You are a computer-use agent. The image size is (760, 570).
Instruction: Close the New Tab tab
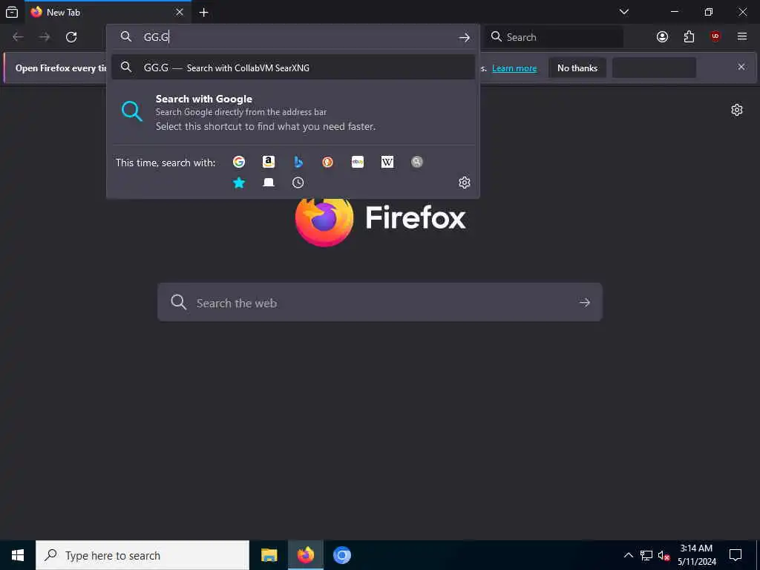180,12
